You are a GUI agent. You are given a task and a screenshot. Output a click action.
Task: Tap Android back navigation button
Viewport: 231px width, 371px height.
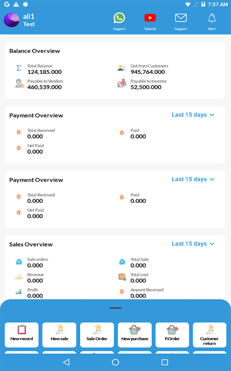click(x=67, y=362)
